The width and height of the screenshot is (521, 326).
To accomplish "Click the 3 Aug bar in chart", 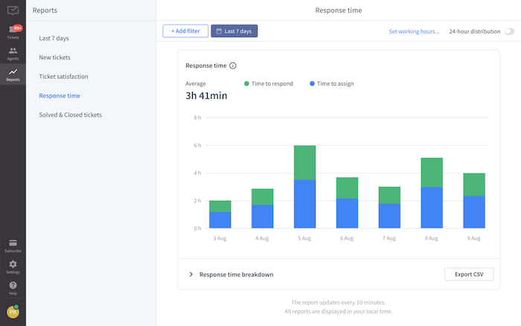I will pos(220,214).
